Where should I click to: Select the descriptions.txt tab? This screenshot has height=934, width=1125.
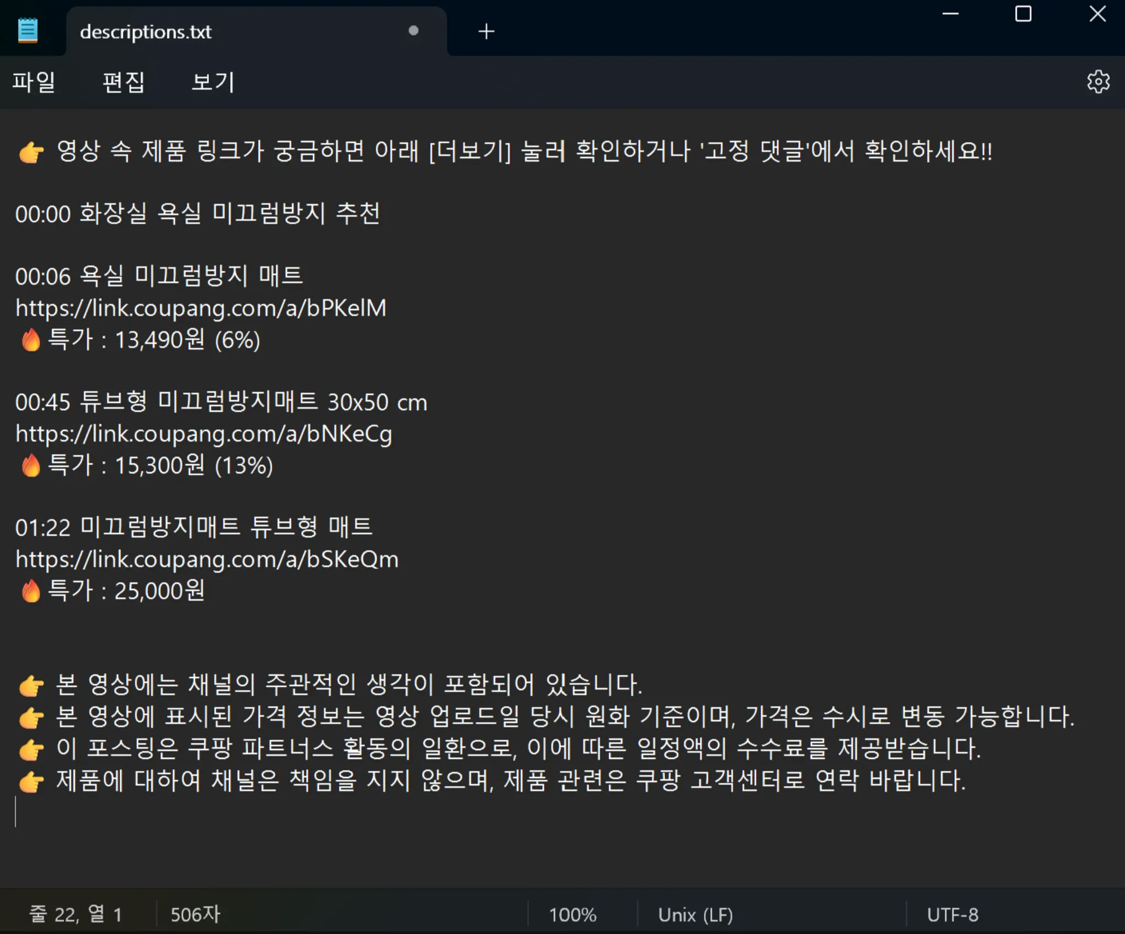[146, 32]
